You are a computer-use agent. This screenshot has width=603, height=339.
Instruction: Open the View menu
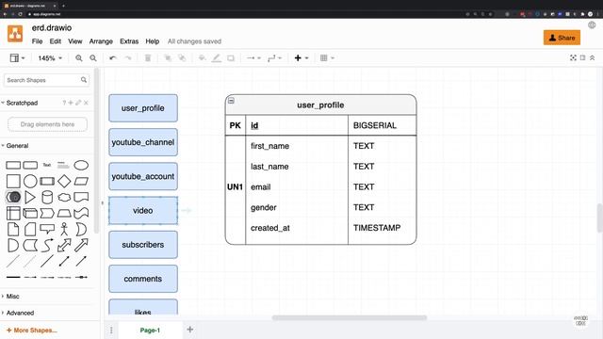(x=75, y=41)
